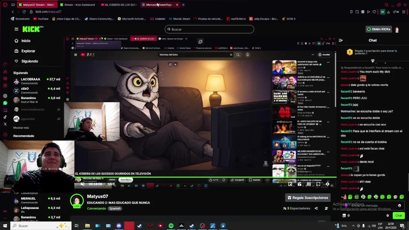Open WhatsApp in Opera sidebar

tap(5, 103)
